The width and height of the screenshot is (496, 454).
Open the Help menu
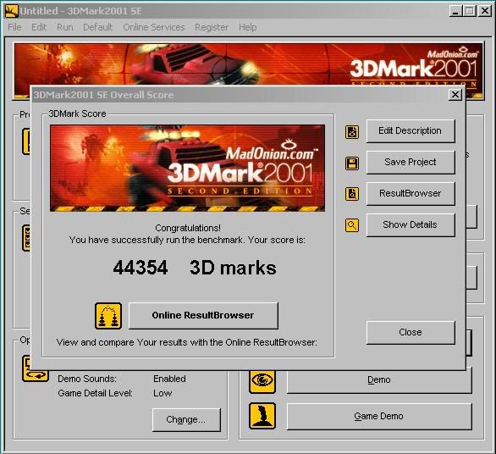click(248, 27)
